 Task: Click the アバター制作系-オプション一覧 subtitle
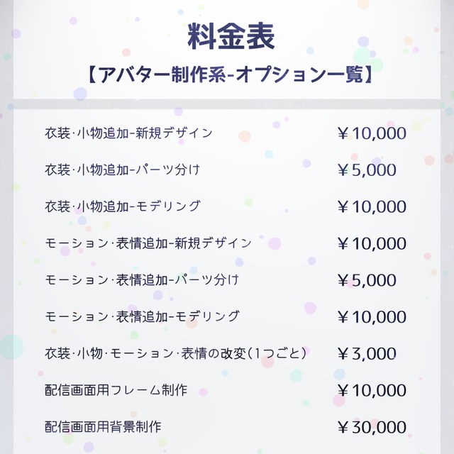[x=230, y=75]
